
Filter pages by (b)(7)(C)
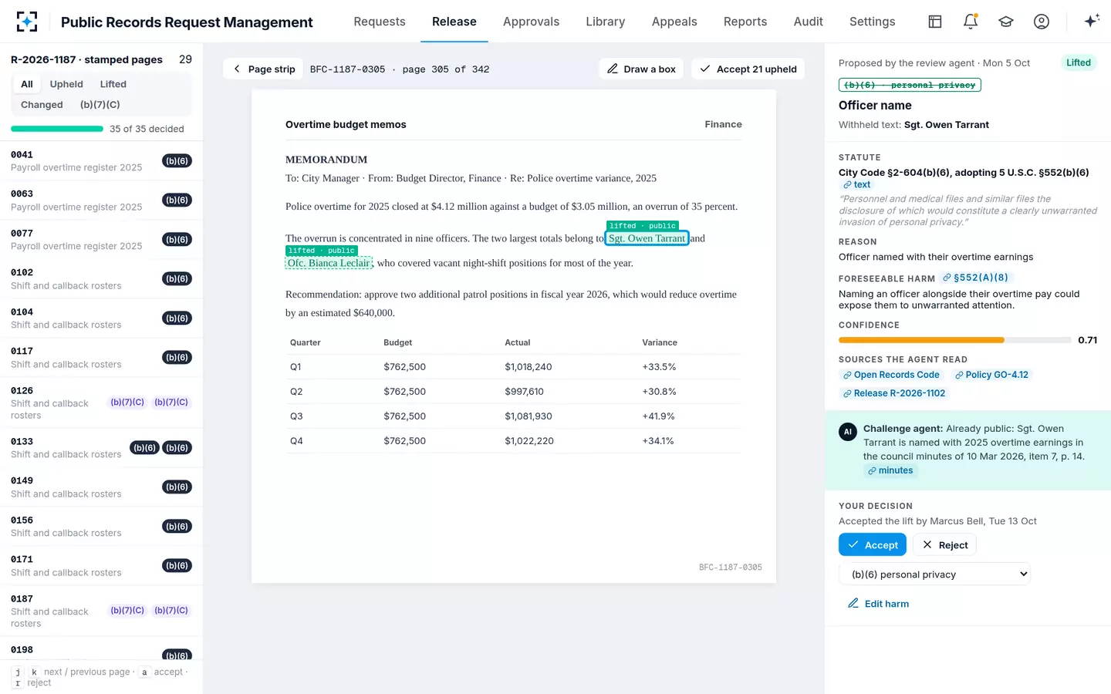click(x=100, y=105)
